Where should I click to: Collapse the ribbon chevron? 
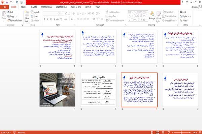200,25
